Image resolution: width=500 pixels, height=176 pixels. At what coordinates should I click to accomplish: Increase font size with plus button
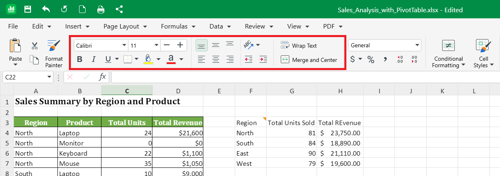[180, 45]
